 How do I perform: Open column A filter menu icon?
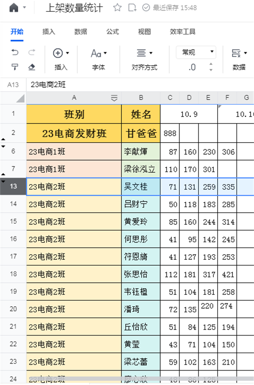pyautogui.click(x=114, y=98)
